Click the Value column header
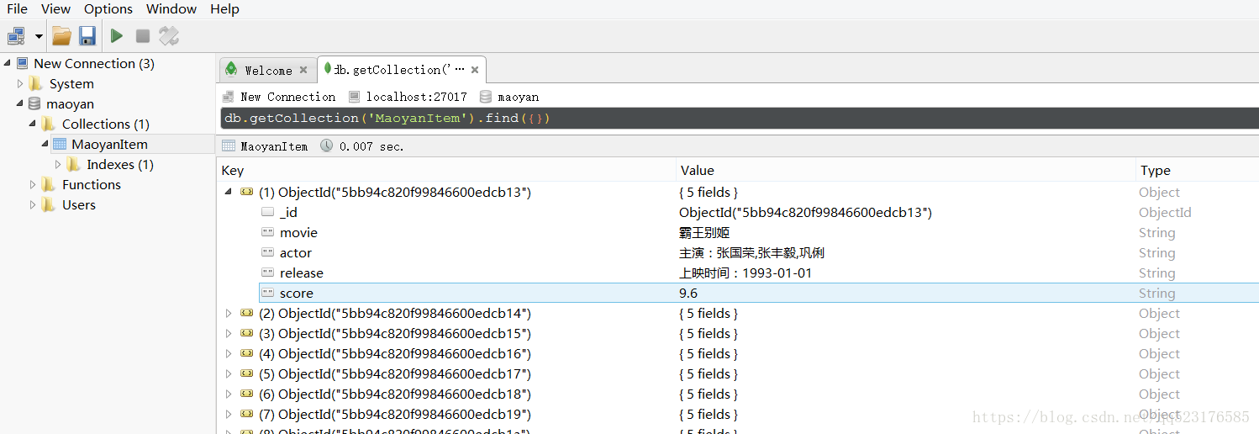The image size is (1259, 434). click(x=698, y=171)
